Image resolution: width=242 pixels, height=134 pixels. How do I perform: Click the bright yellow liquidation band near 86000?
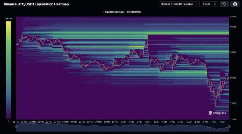[136, 47]
